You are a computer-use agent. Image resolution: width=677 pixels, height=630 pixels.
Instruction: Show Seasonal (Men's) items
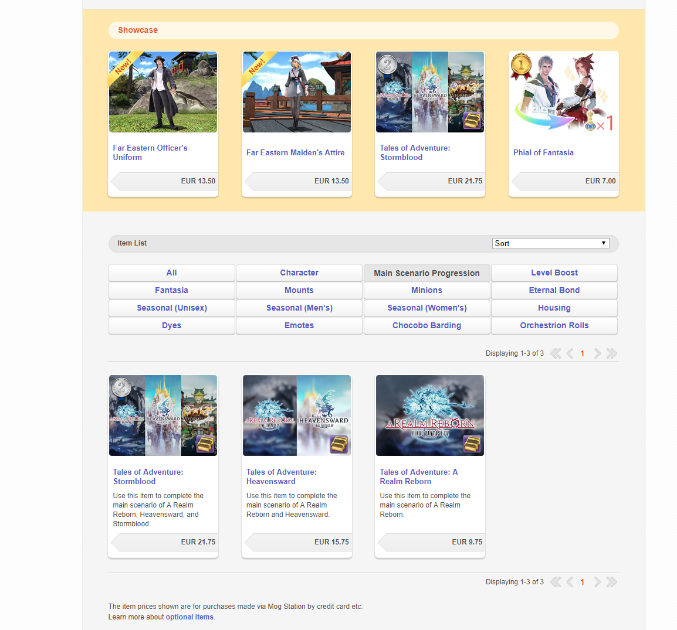299,308
